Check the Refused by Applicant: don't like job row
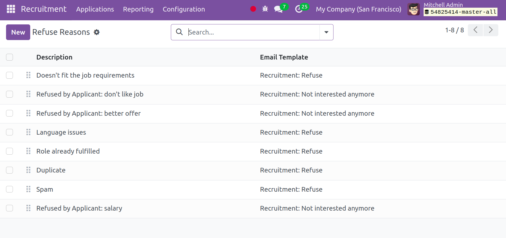 pos(10,94)
